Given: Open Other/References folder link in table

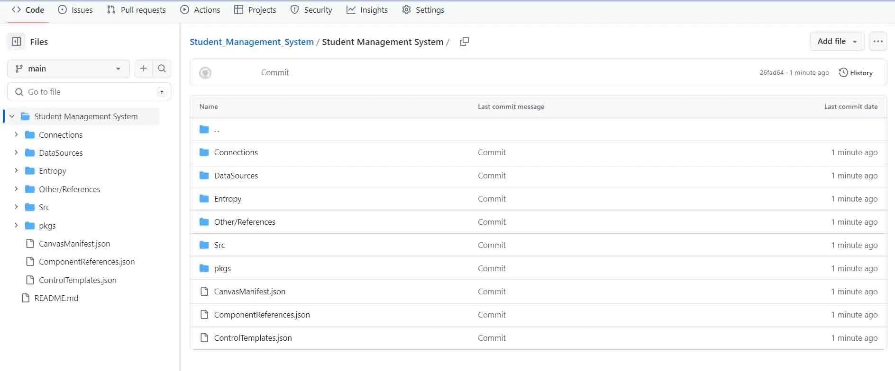Looking at the screenshot, I should [245, 222].
